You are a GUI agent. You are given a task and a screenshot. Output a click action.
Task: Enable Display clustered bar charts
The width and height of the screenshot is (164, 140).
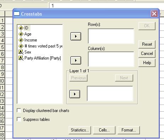(19, 111)
